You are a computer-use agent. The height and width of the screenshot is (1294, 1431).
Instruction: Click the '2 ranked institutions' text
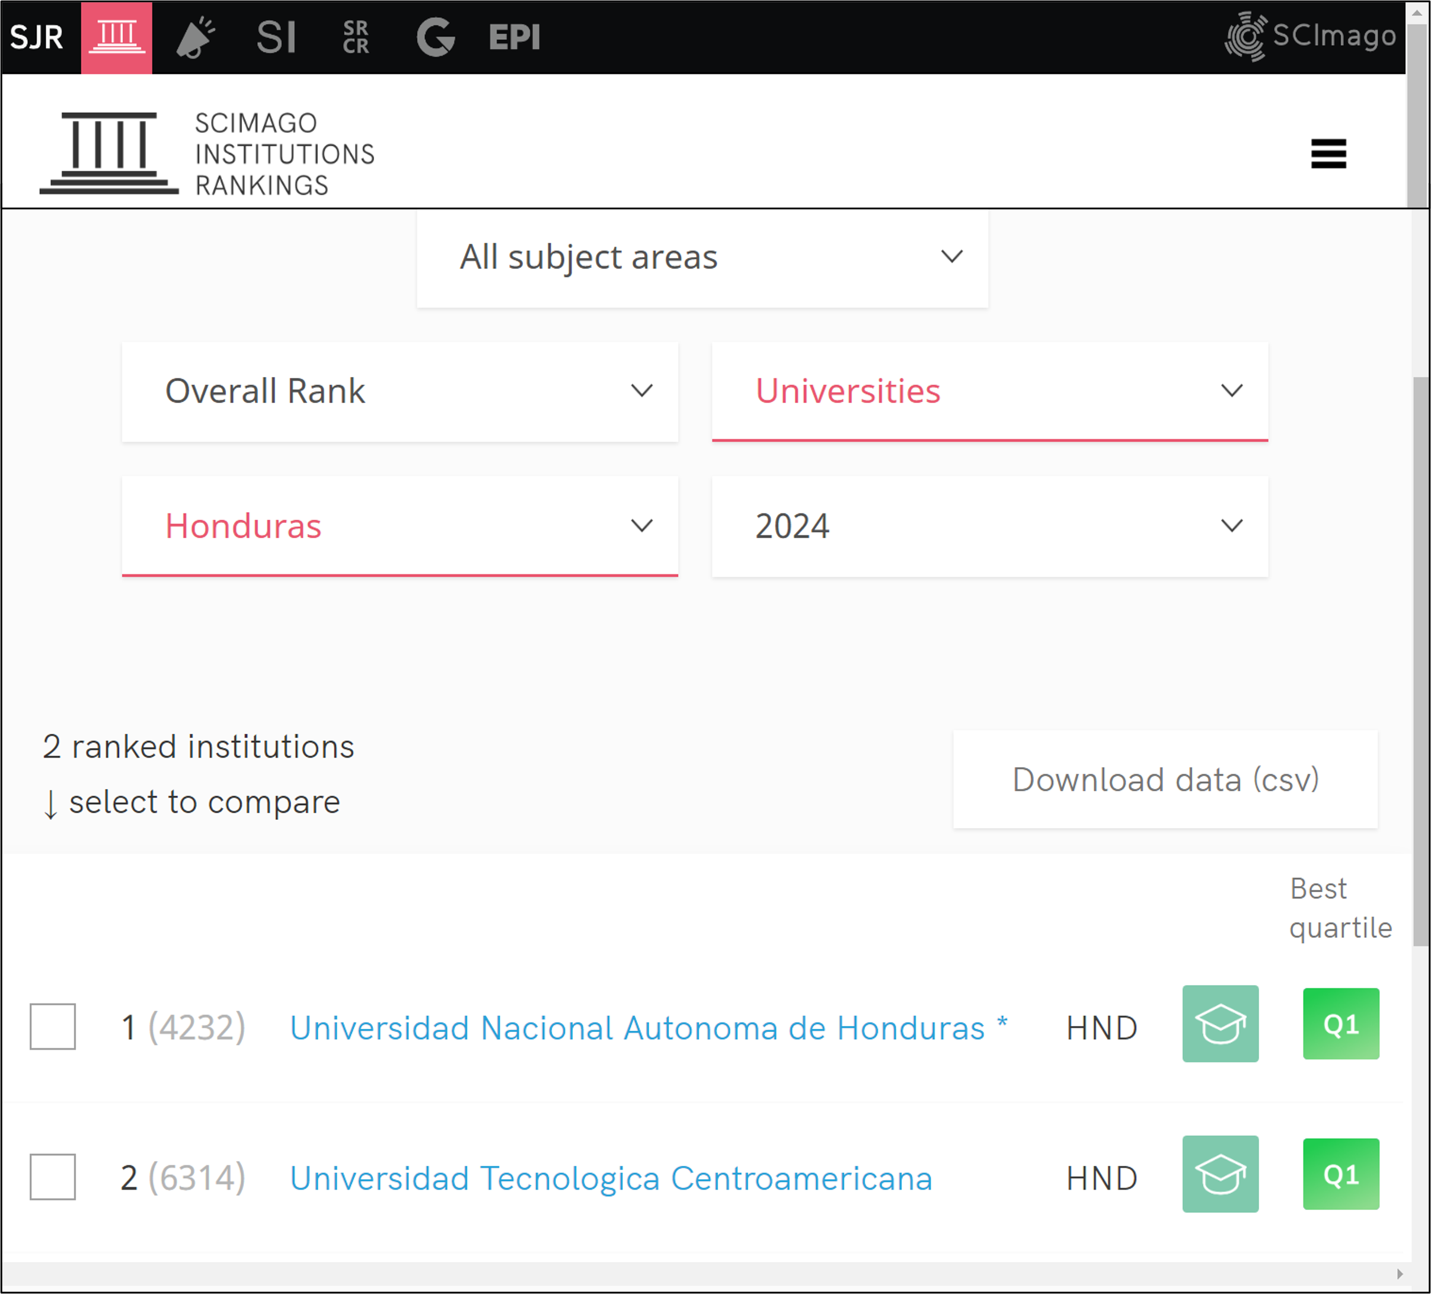(x=198, y=747)
